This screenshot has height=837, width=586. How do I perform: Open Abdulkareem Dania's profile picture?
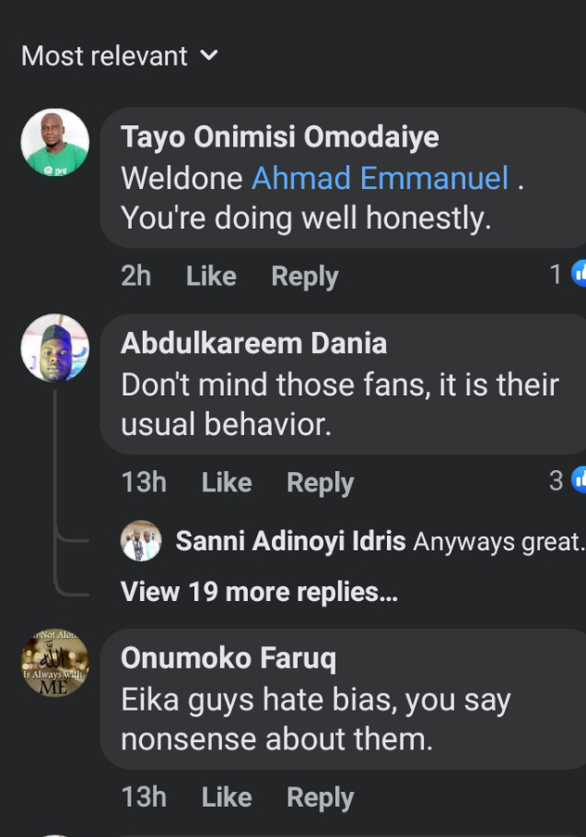(55, 348)
